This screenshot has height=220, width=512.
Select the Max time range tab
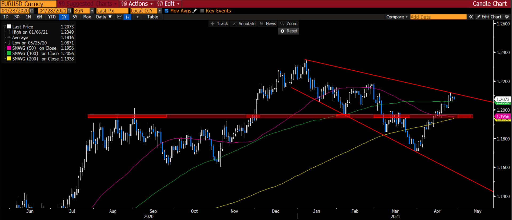pos(87,17)
